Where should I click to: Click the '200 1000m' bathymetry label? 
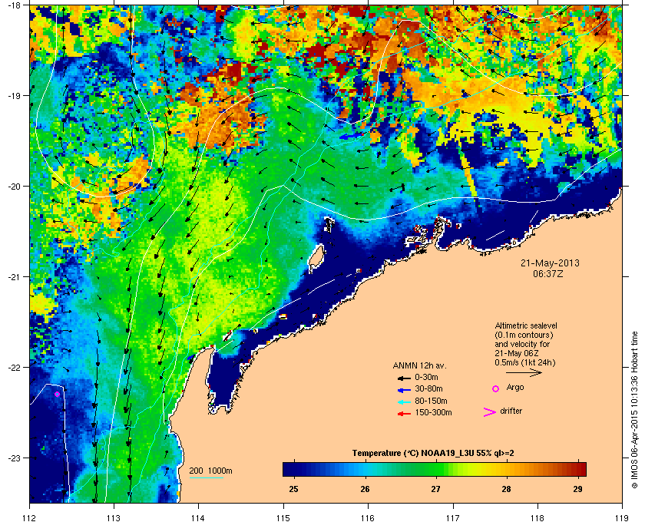(210, 471)
